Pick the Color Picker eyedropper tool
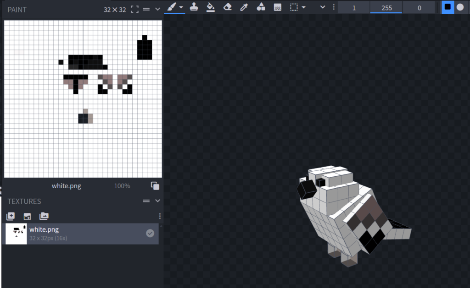This screenshot has width=470, height=288. 244,7
